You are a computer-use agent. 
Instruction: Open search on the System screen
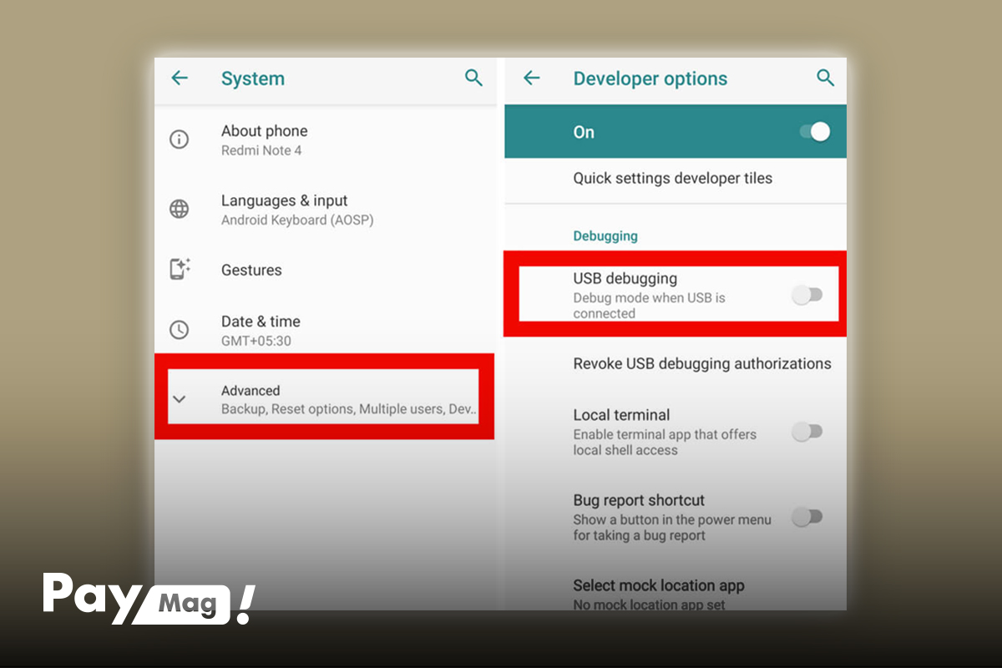coord(473,78)
